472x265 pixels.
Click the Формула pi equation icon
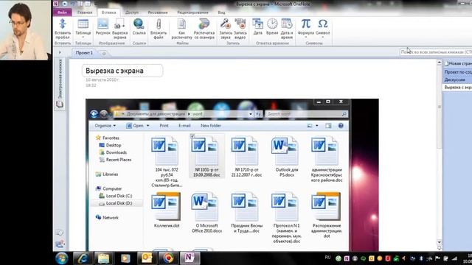[306, 24]
